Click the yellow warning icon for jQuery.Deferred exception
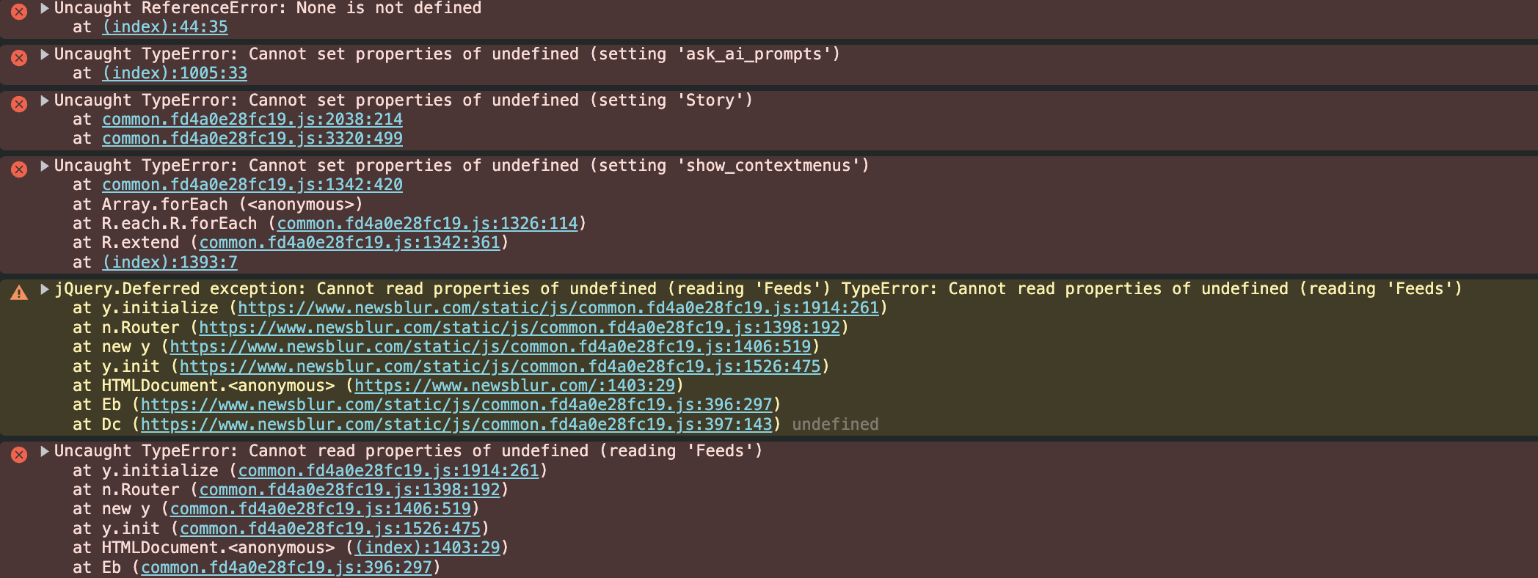This screenshot has height=578, width=1538. point(19,293)
